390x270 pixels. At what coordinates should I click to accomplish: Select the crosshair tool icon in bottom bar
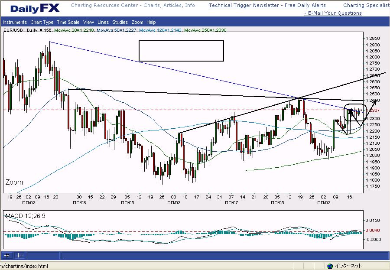pyautogui.click(x=20, y=256)
